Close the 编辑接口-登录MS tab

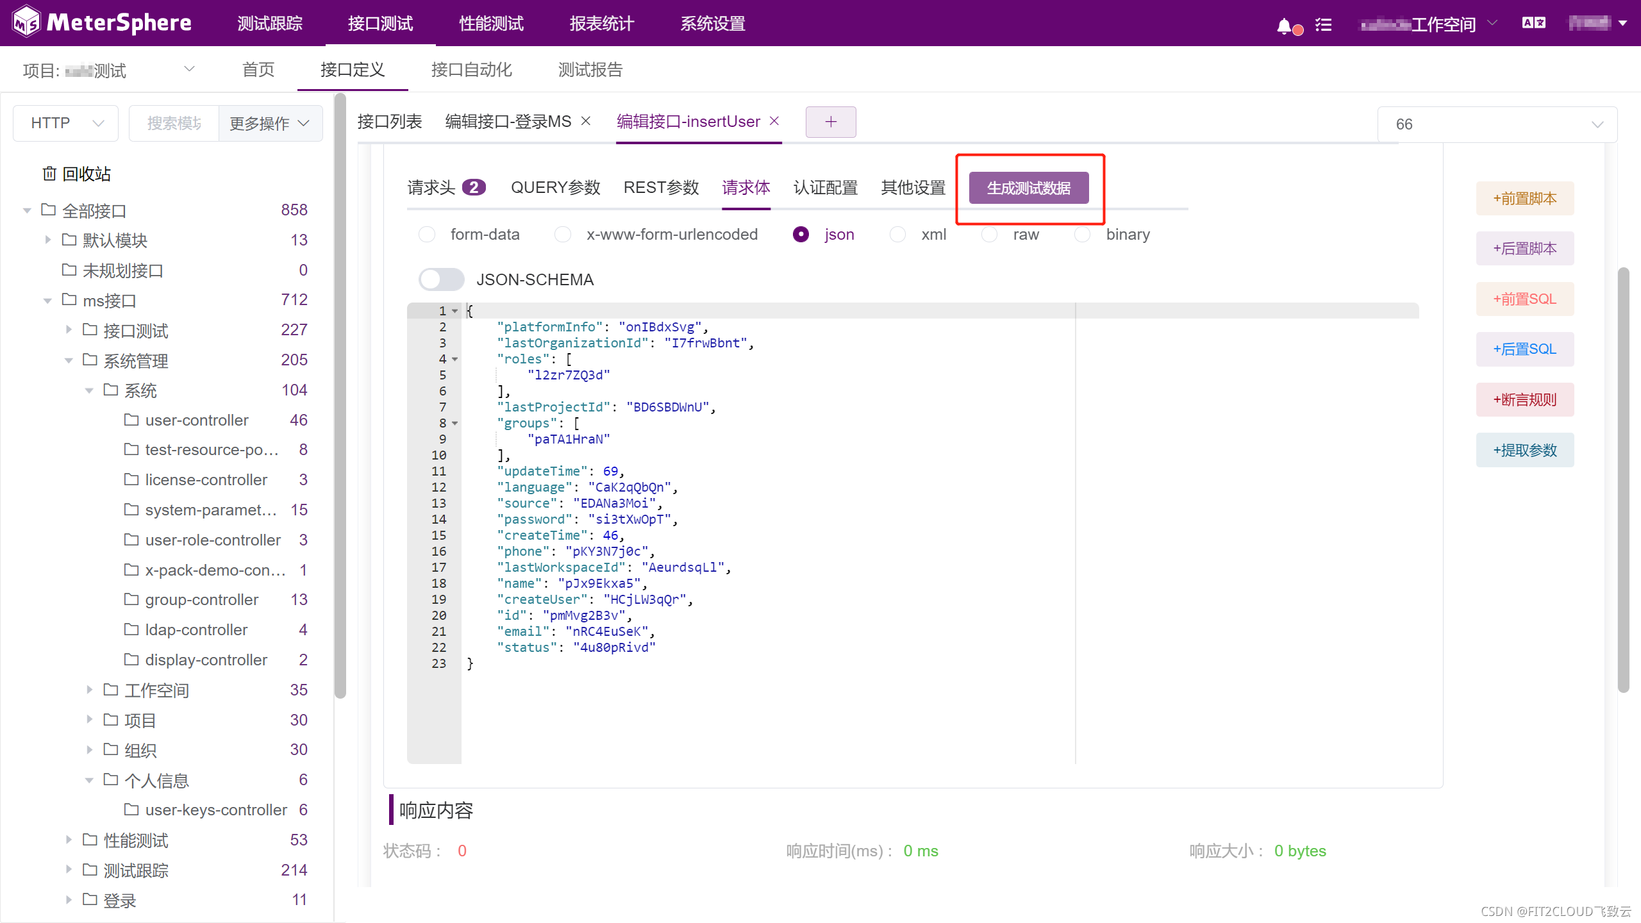pyautogui.click(x=586, y=121)
